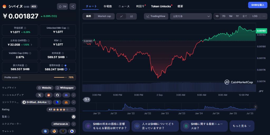270x135 pixels.
Task: Click the circulating supply ring icon
Action: click(66, 69)
